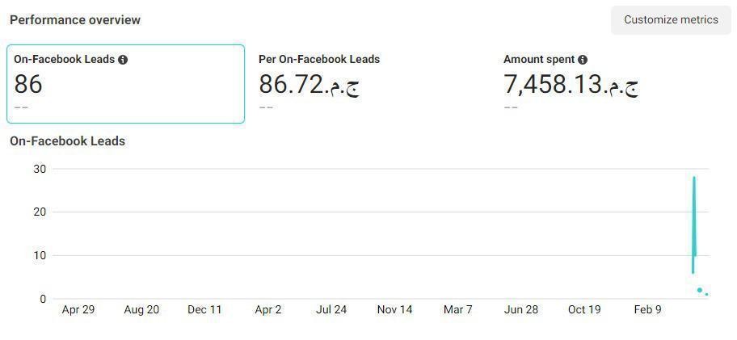Click the Nov 14 date axis label
The width and height of the screenshot is (737, 340).
pyautogui.click(x=394, y=309)
